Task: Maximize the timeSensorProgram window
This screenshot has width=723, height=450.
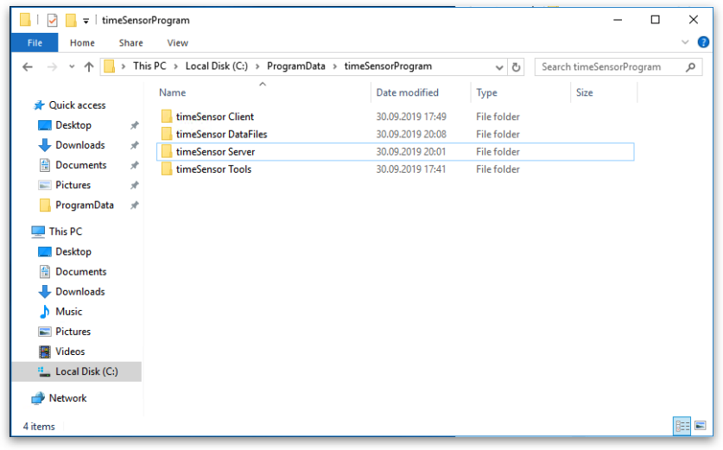Action: tap(655, 20)
